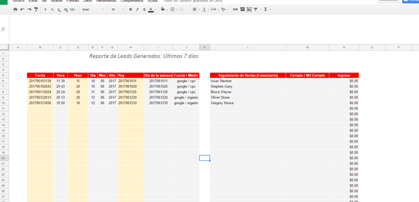Redo the last action
This screenshot has width=419, height=202.
[29, 9]
